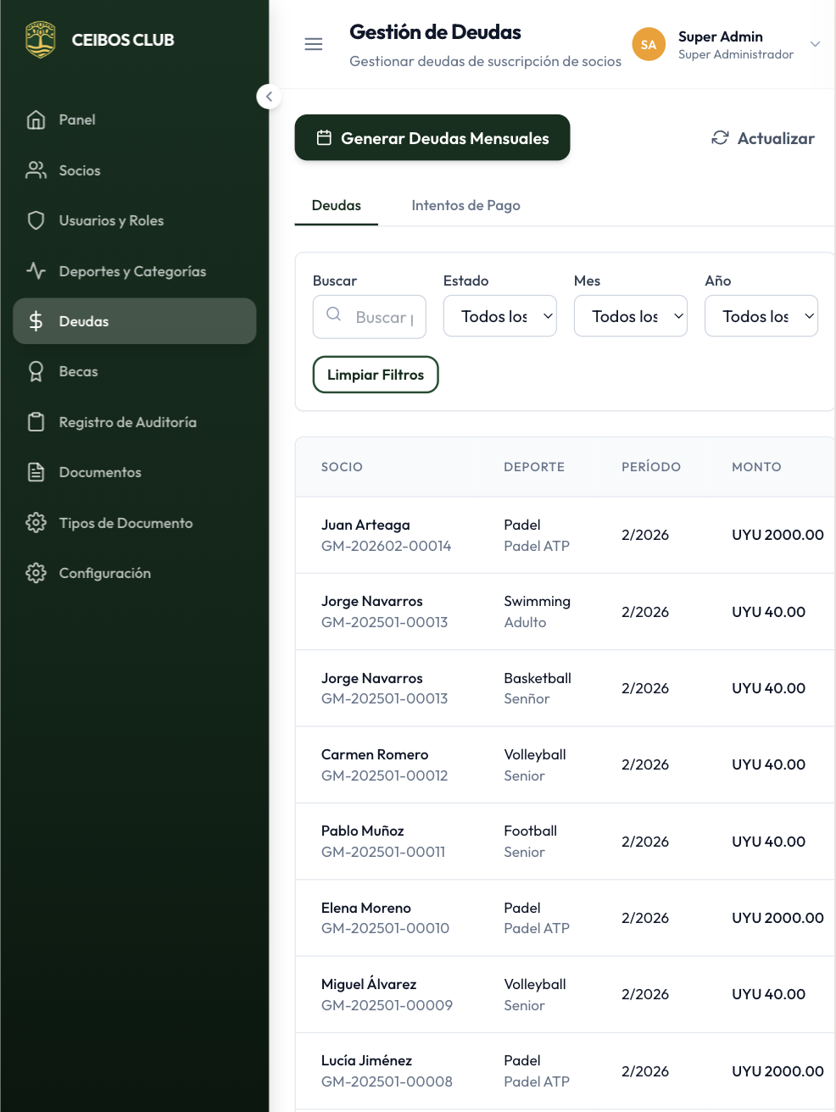This screenshot has height=1112, width=836.
Task: Click the Ceibos Club logo emblem
Action: tap(40, 40)
